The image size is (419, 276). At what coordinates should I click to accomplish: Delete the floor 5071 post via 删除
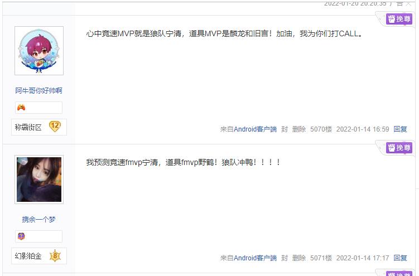pyautogui.click(x=298, y=258)
